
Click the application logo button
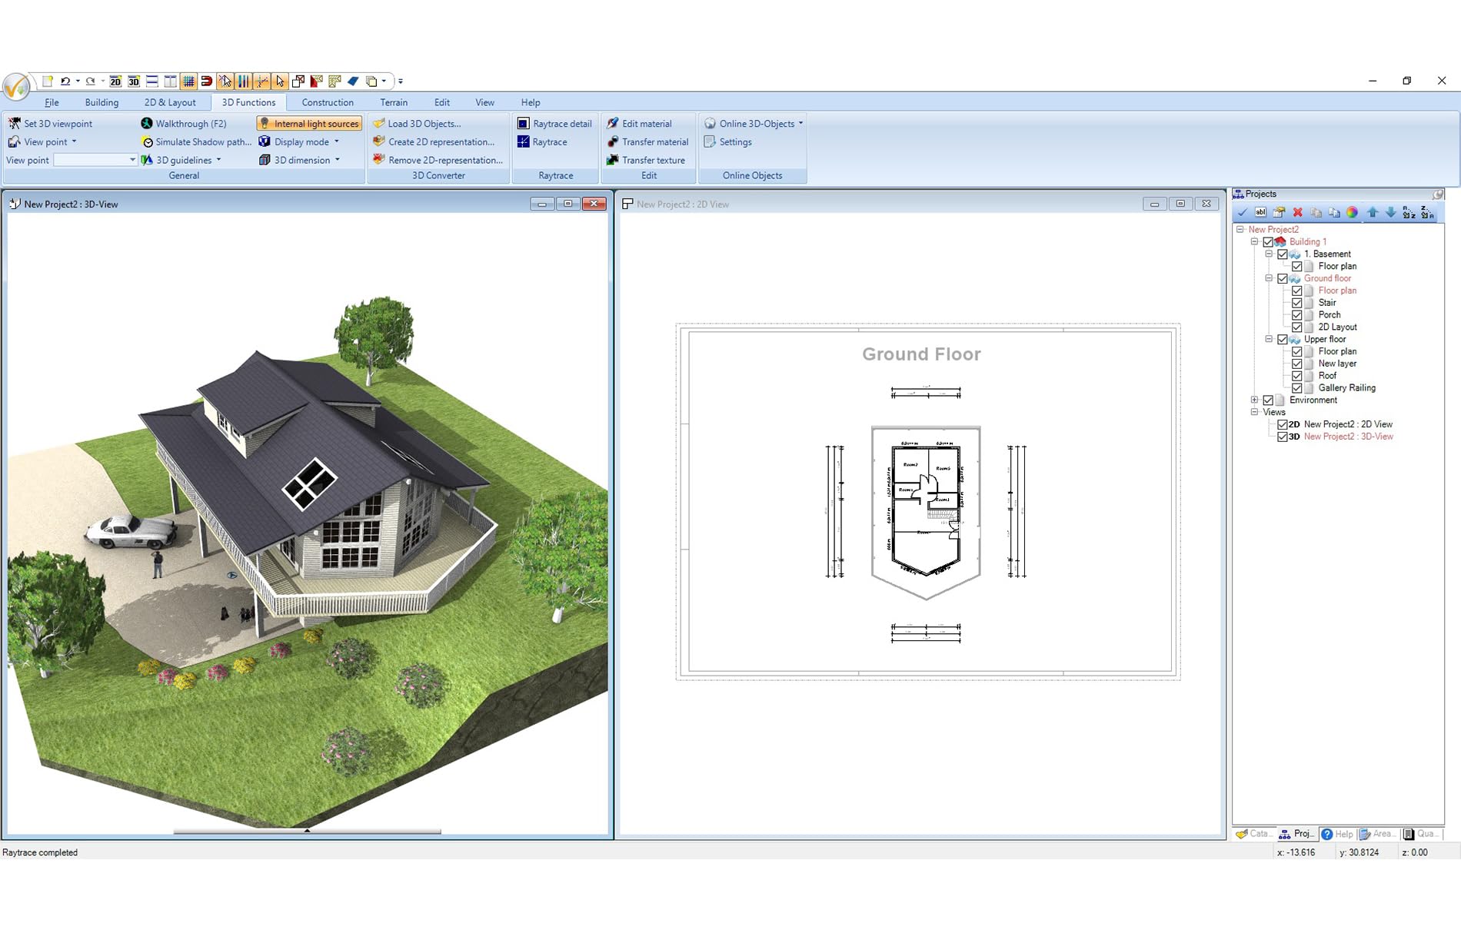click(16, 86)
